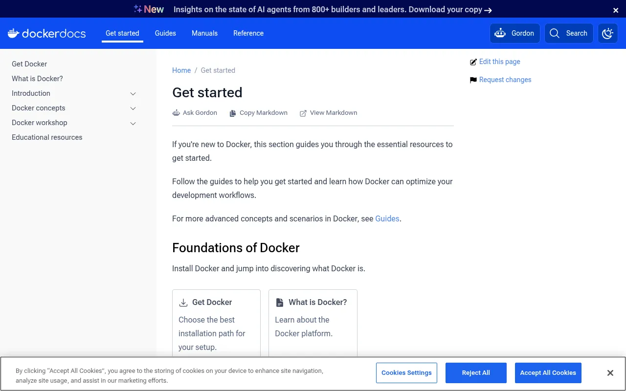
Task: Expand the Introduction section chevron
Action: pos(133,93)
